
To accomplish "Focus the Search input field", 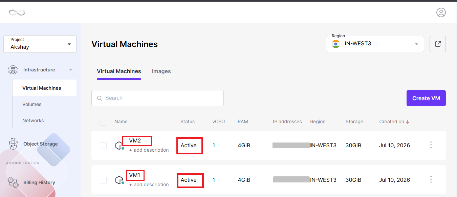I will [157, 98].
